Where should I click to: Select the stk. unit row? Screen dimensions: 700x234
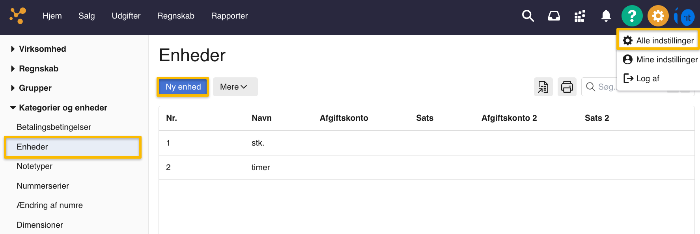[258, 143]
